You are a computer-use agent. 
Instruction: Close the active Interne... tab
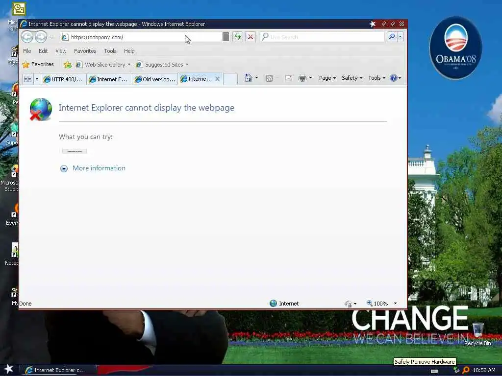[x=217, y=79]
